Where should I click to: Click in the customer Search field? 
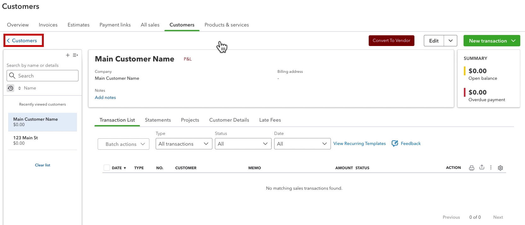[x=43, y=76]
